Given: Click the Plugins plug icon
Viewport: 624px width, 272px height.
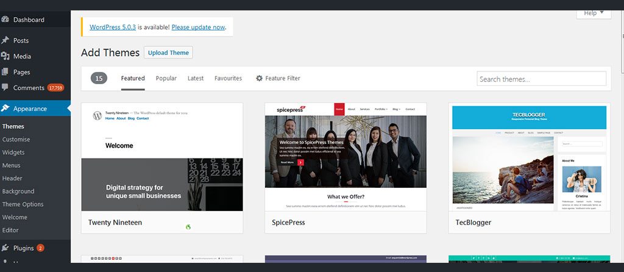Looking at the screenshot, I should [5, 248].
